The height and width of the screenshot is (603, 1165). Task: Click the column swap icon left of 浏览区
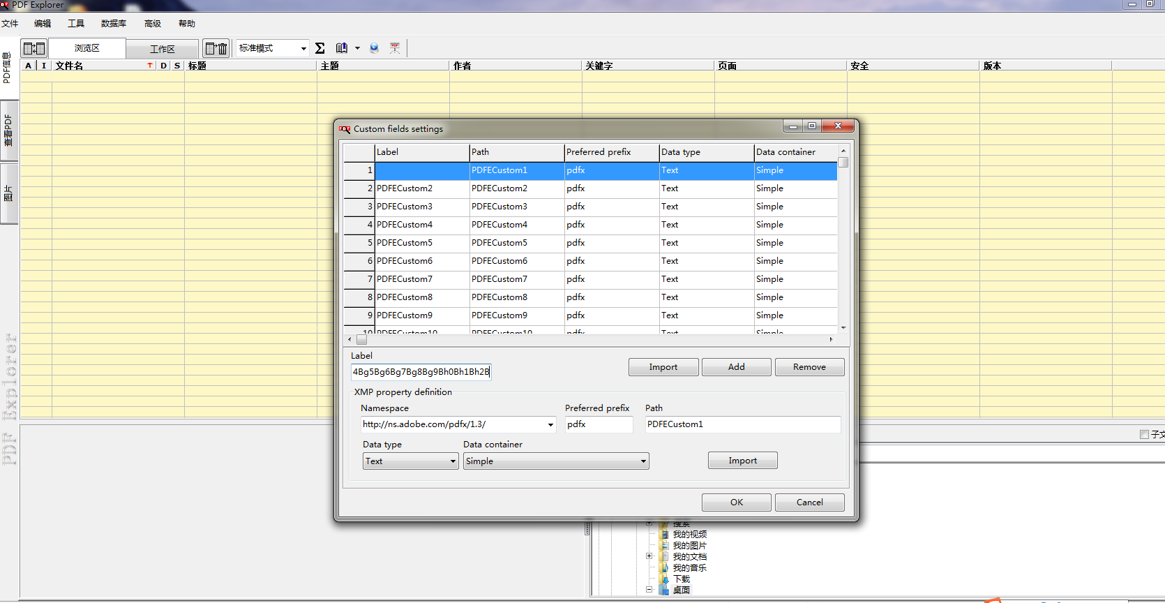[33, 48]
